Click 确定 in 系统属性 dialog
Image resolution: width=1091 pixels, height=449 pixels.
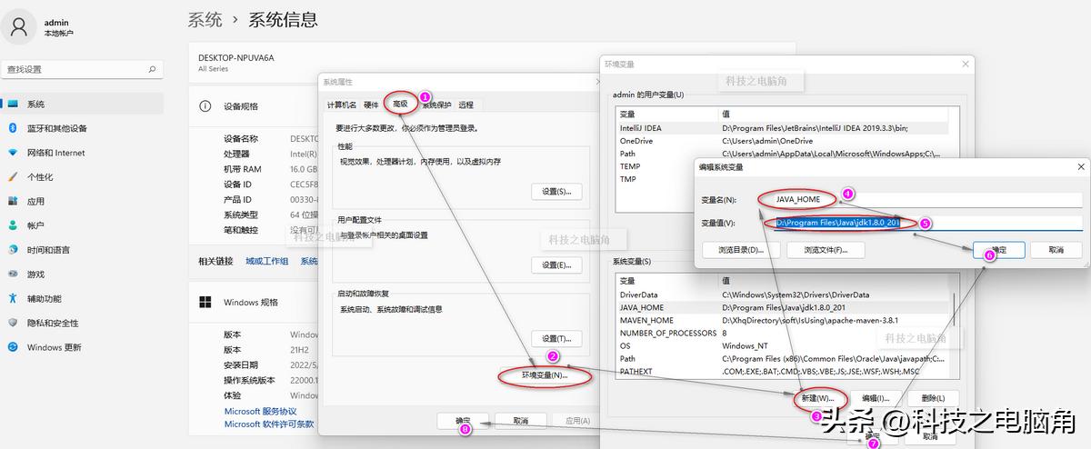[463, 421]
